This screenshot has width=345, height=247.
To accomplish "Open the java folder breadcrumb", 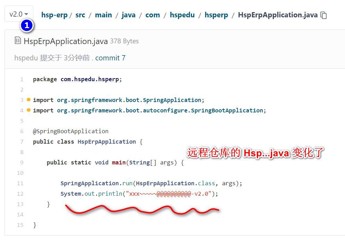I will pyautogui.click(x=128, y=15).
